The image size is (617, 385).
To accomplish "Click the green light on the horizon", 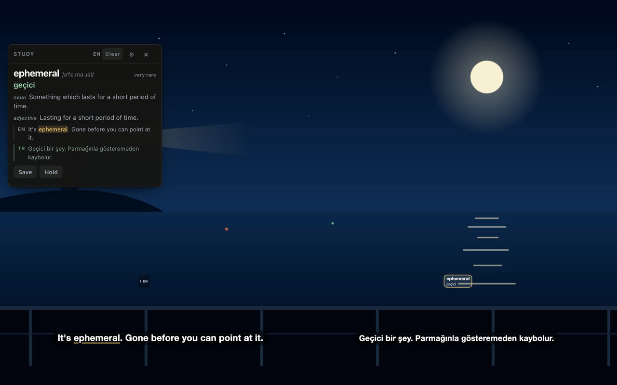I will click(333, 223).
